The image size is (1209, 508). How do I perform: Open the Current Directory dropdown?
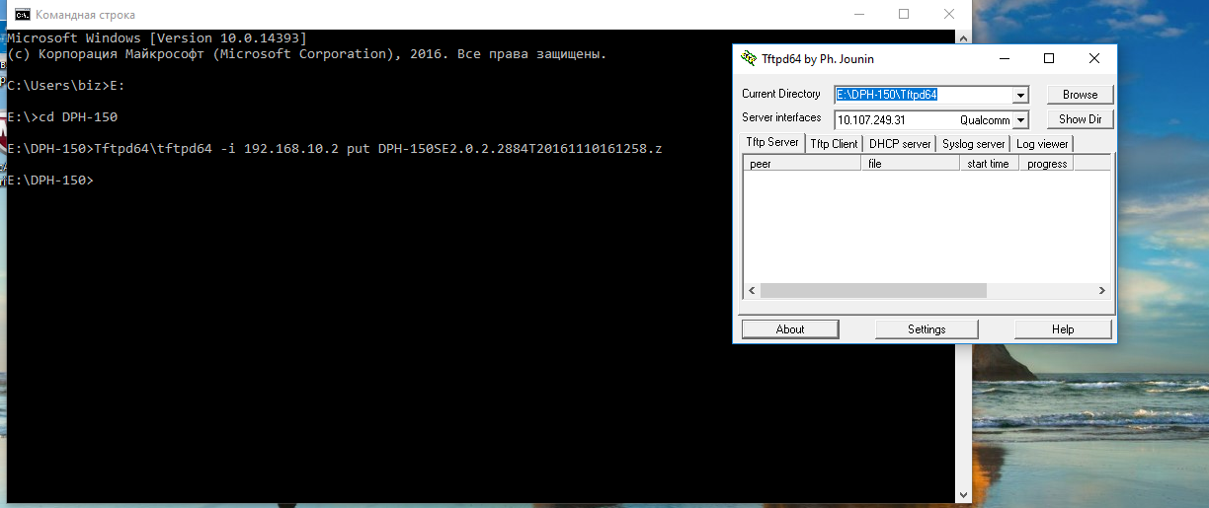click(x=1020, y=96)
